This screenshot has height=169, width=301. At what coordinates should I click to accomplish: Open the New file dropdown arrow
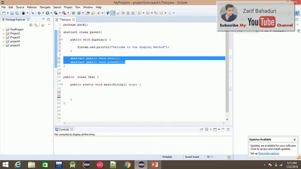coord(8,13)
